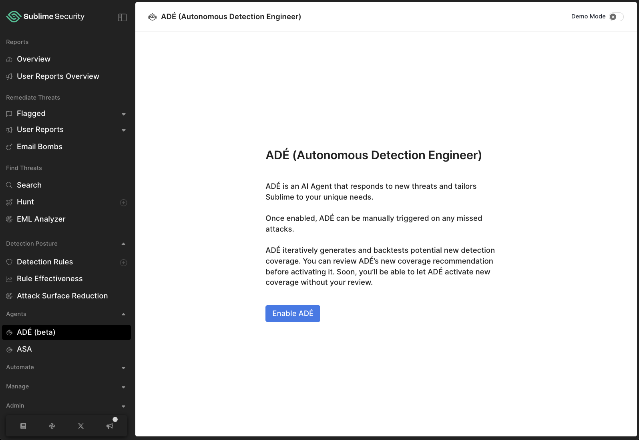
Task: Click the Email Bombs bomb icon
Action: click(x=9, y=147)
